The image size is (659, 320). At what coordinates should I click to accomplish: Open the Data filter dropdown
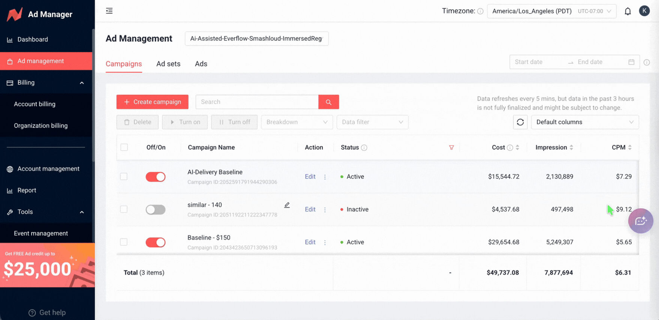point(372,122)
